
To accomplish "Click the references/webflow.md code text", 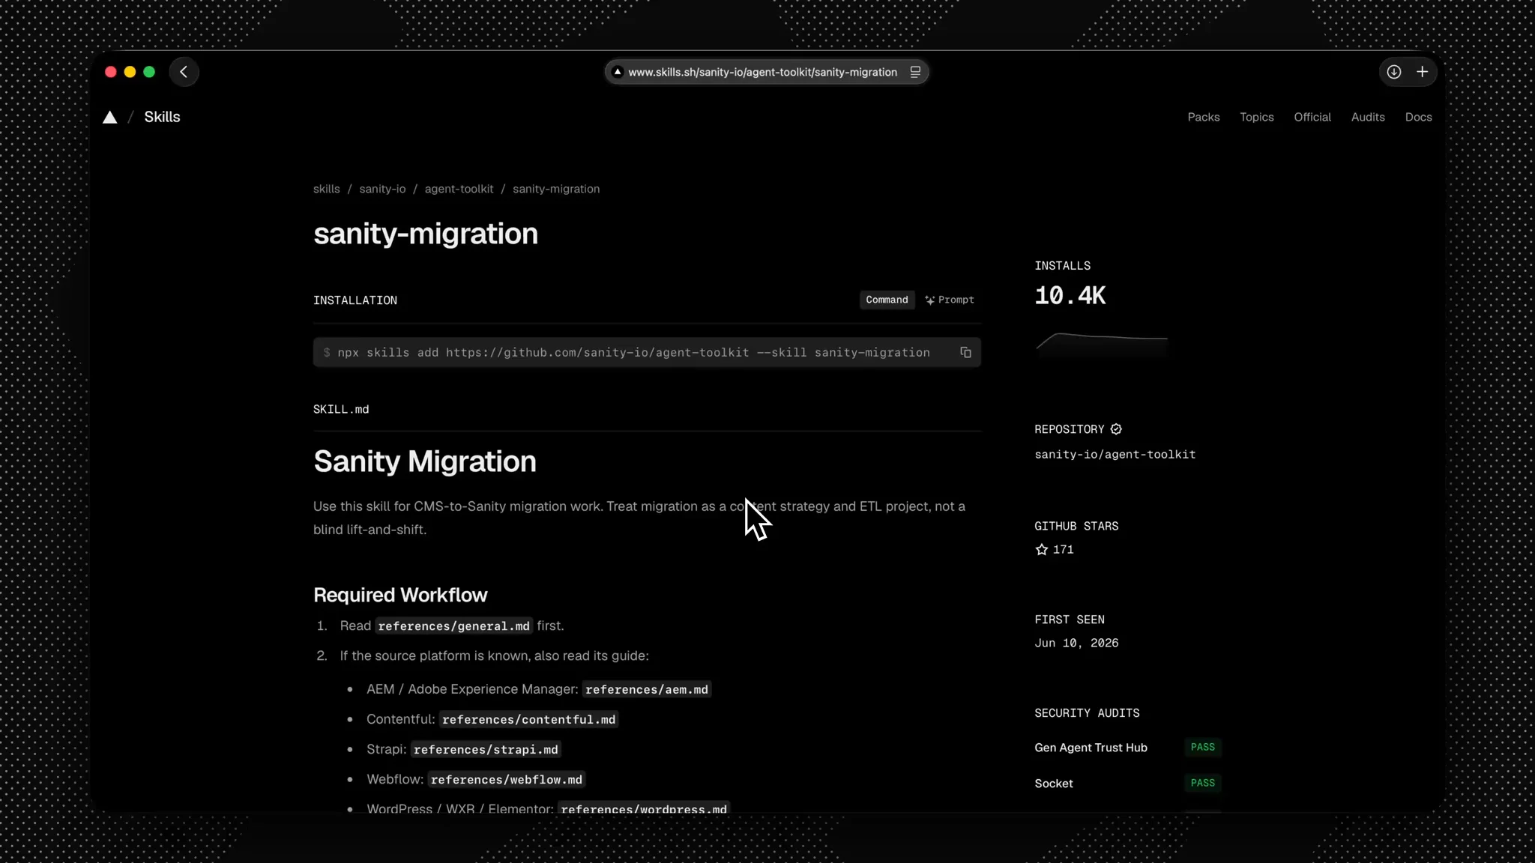I will click(506, 779).
